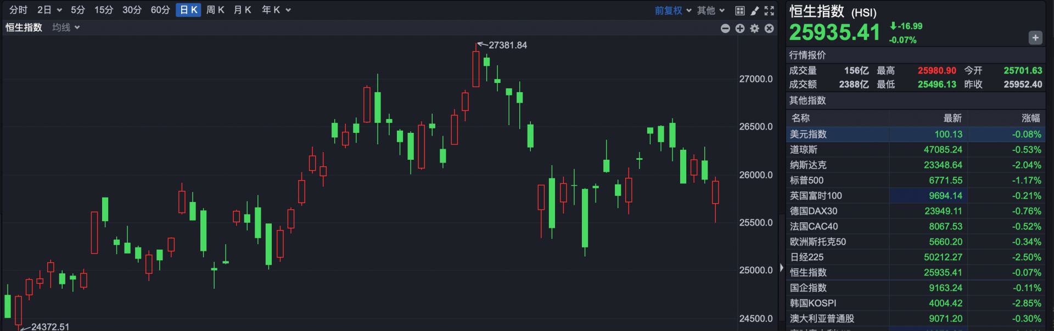The width and height of the screenshot is (1054, 331).
Task: Click the grid layout icon in chart toolbar
Action: tap(740, 10)
